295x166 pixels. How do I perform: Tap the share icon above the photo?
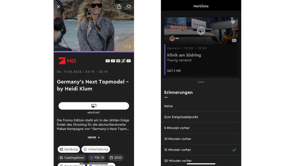(119, 7)
